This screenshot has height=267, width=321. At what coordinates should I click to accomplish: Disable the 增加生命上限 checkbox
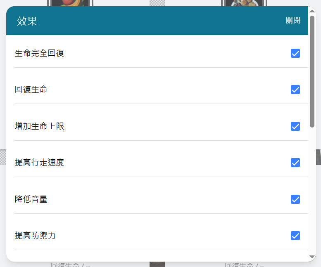point(295,126)
